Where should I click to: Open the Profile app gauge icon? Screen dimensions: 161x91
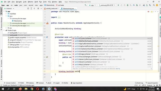134,5
